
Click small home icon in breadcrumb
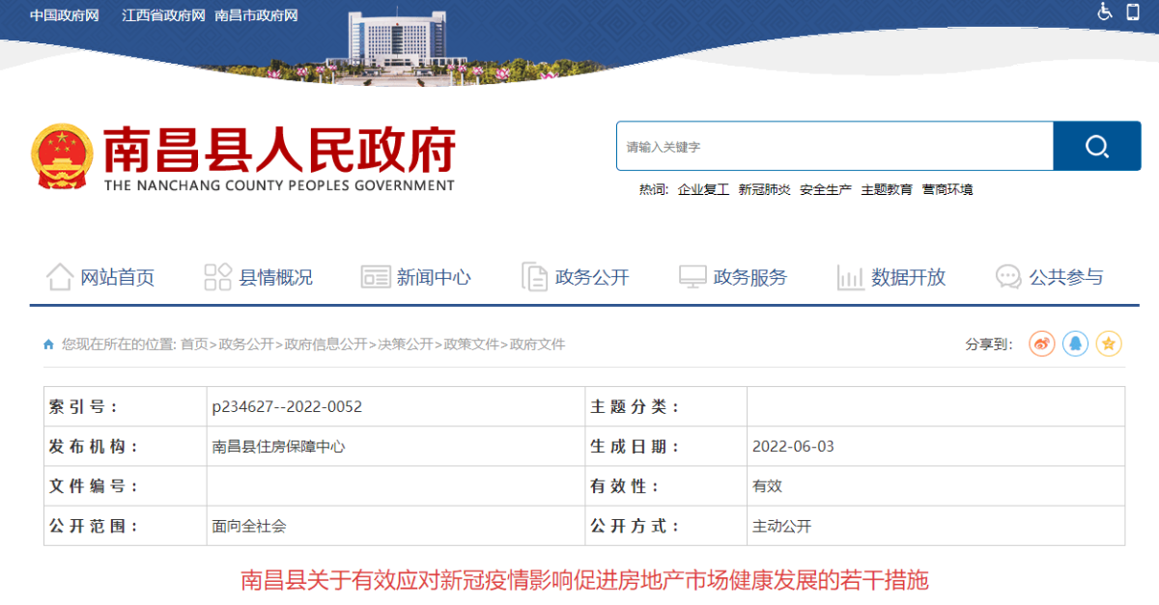tap(48, 344)
